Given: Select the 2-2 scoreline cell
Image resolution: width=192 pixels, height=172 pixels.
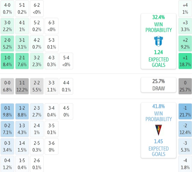Looking at the screenshot, I should (x=37, y=86).
